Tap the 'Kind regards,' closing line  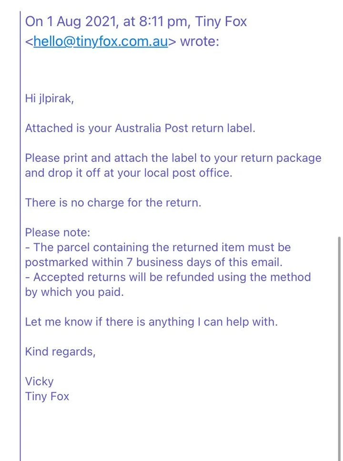coord(61,352)
